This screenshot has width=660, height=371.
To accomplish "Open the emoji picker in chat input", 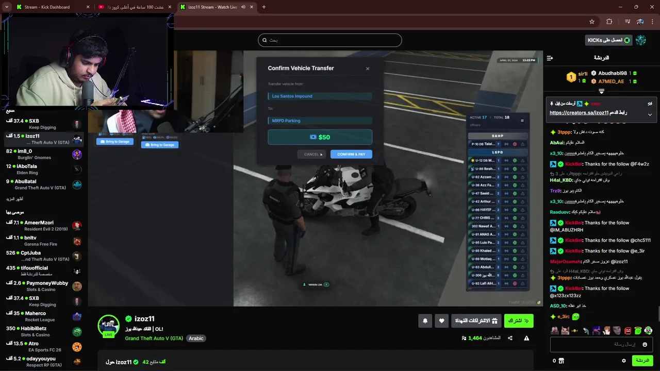I will [x=645, y=344].
